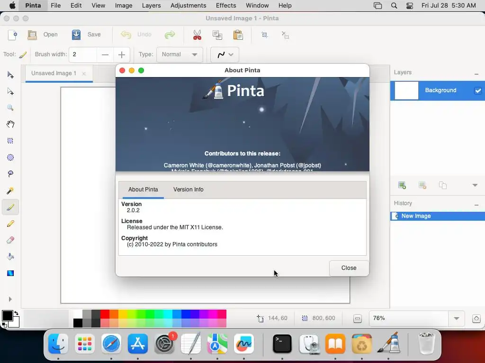485x363 pixels.
Task: Close the About Pinta dialog with Close
Action: tap(349, 268)
